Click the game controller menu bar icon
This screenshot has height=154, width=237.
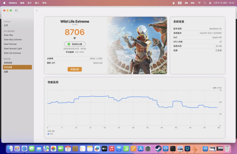pos(186,3)
